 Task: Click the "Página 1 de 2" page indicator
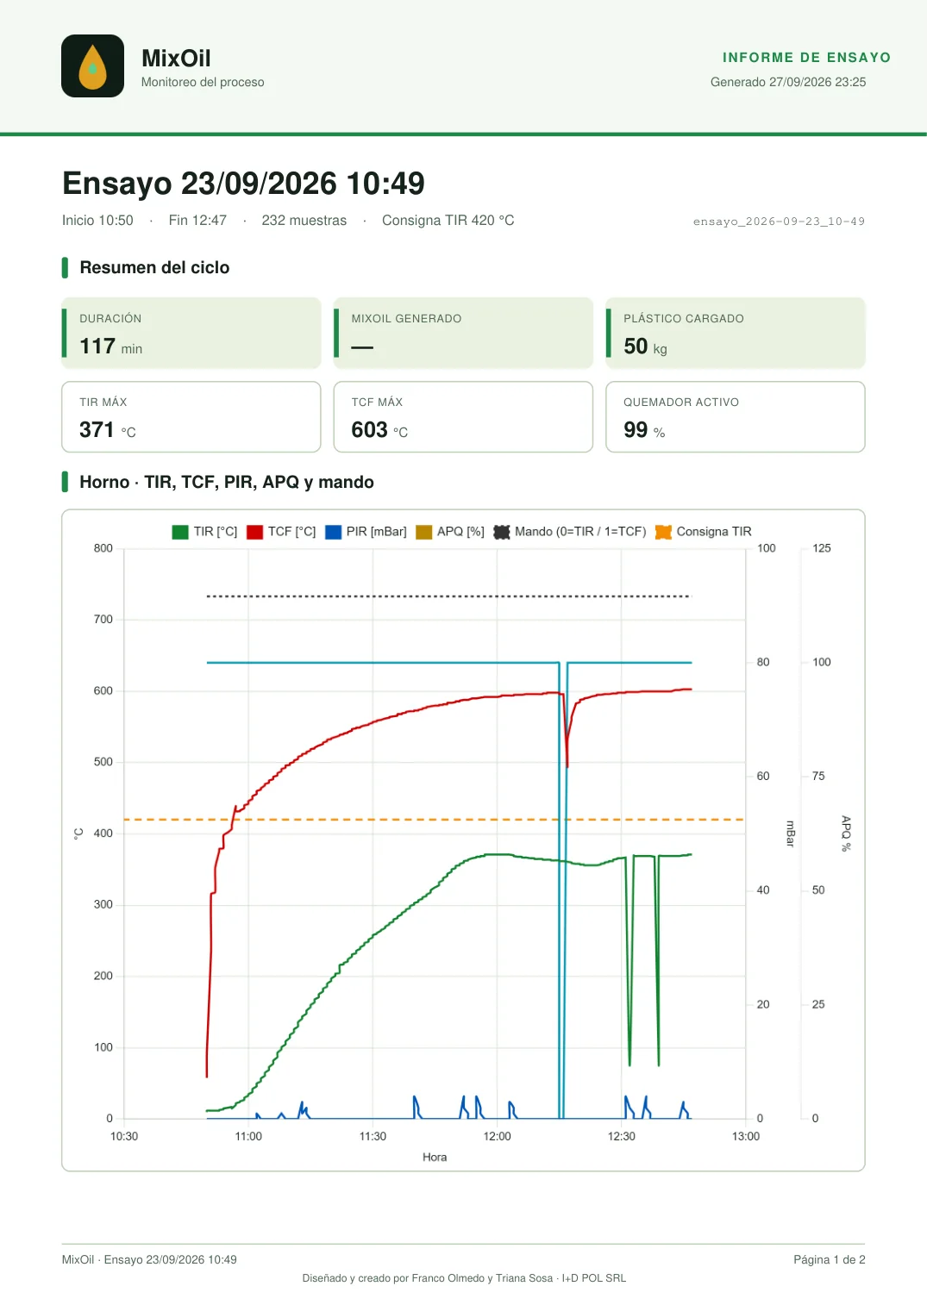click(x=830, y=1260)
